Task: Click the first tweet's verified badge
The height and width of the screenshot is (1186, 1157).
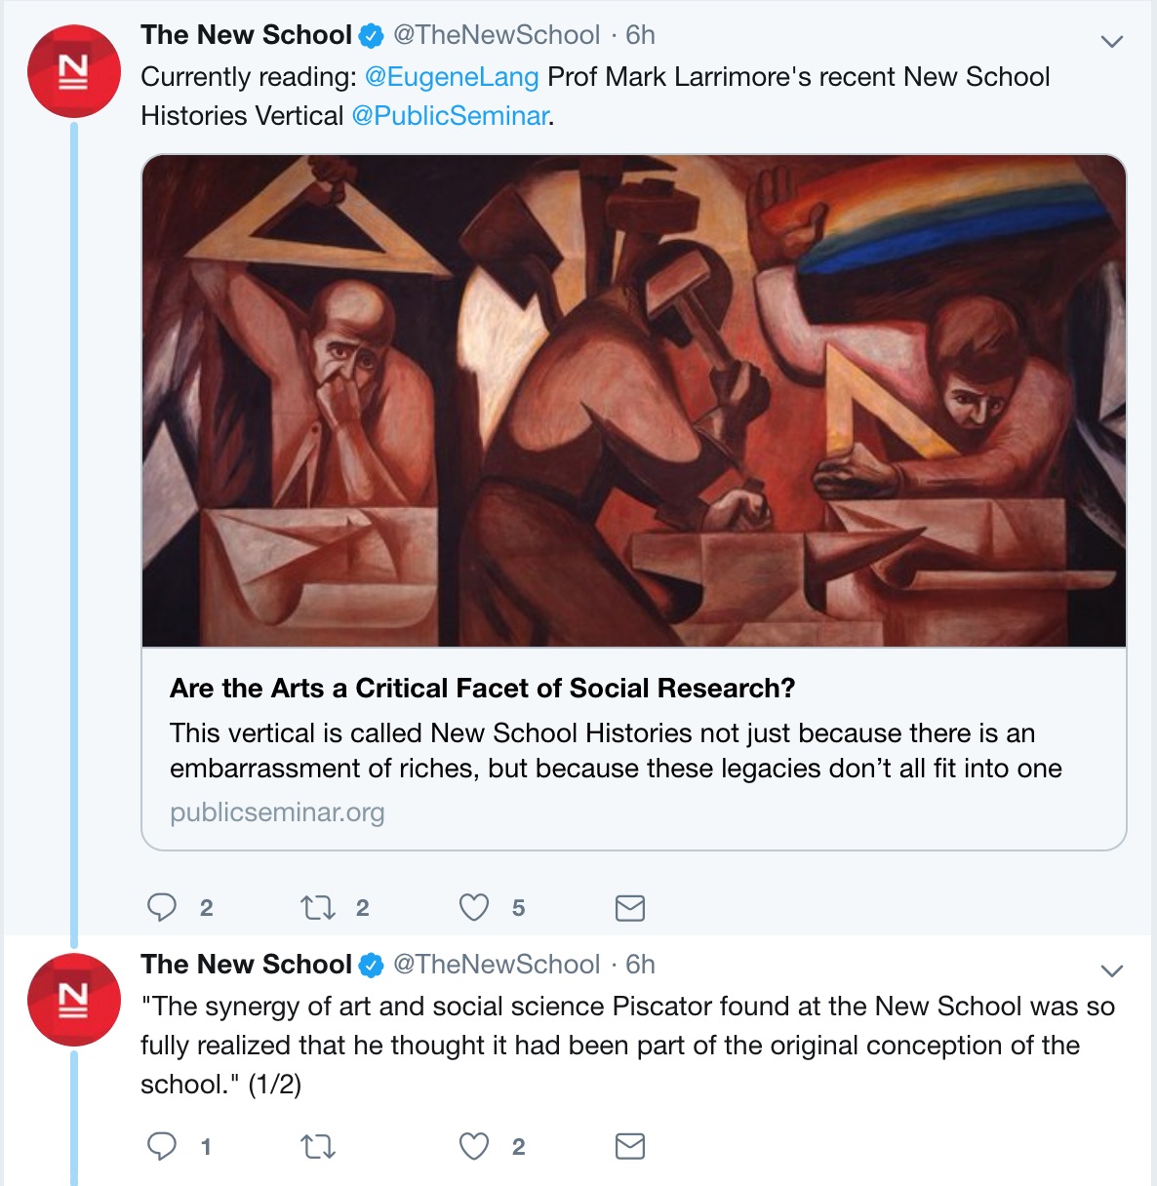Action: point(371,36)
